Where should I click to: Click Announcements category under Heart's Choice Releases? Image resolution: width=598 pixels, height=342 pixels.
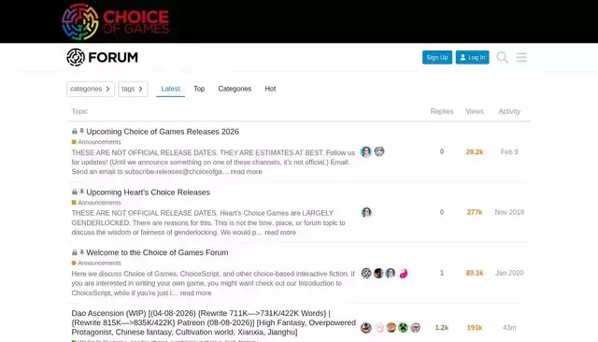(x=96, y=203)
